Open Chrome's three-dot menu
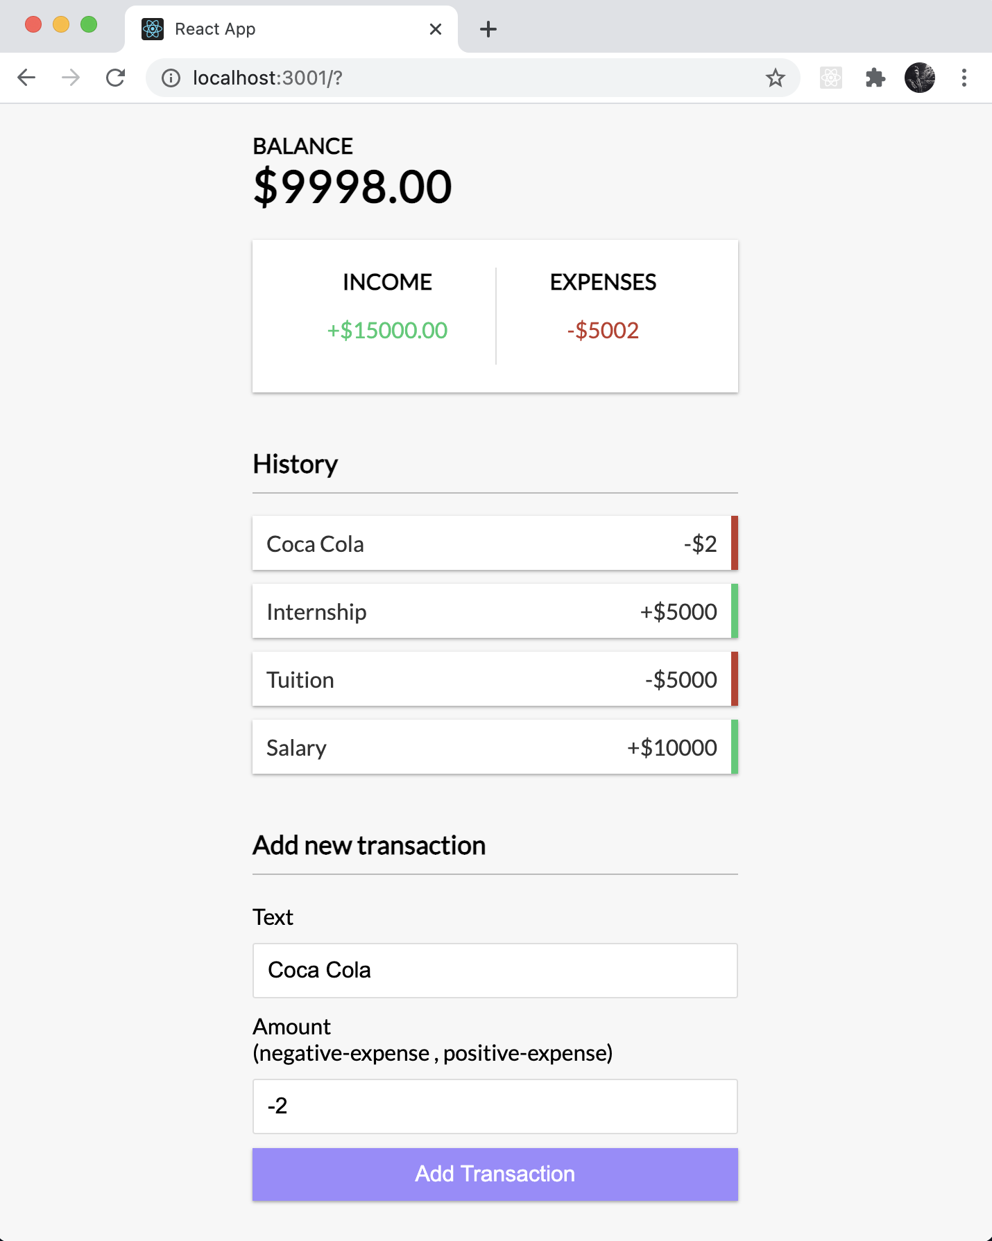The width and height of the screenshot is (992, 1241). tap(964, 78)
